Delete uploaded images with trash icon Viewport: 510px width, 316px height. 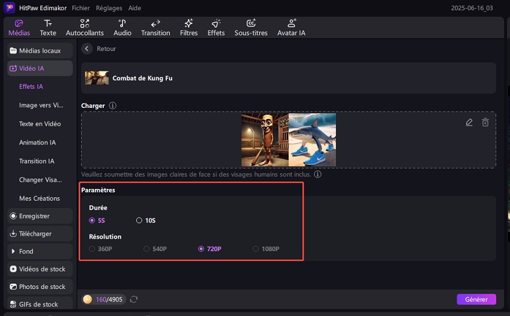click(x=485, y=122)
